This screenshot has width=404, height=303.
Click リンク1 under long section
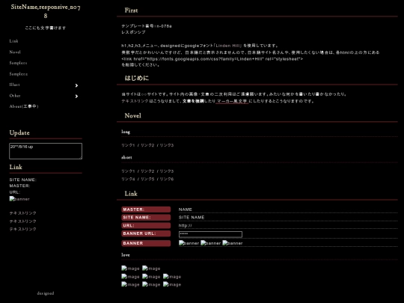128,145
